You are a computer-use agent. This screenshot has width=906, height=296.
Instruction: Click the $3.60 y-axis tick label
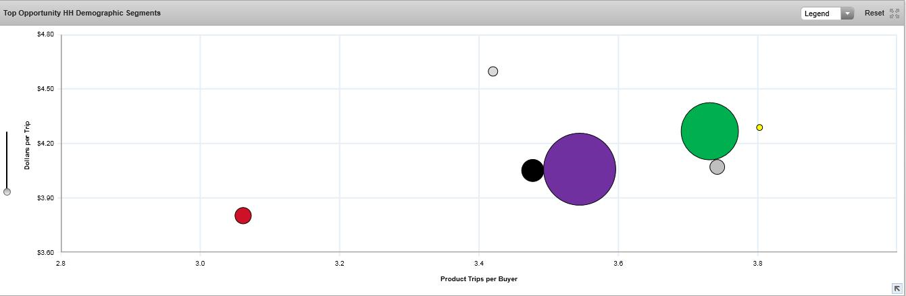[46, 252]
